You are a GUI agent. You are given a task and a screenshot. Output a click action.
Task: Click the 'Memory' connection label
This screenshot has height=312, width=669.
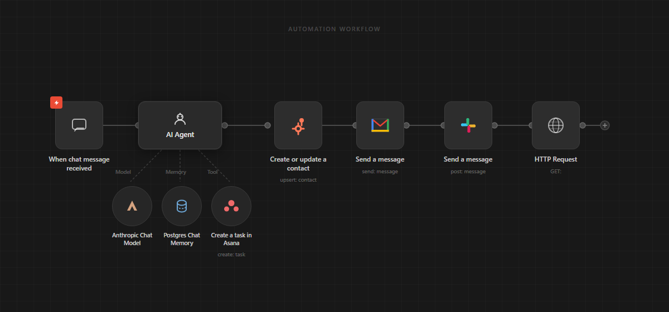point(176,172)
